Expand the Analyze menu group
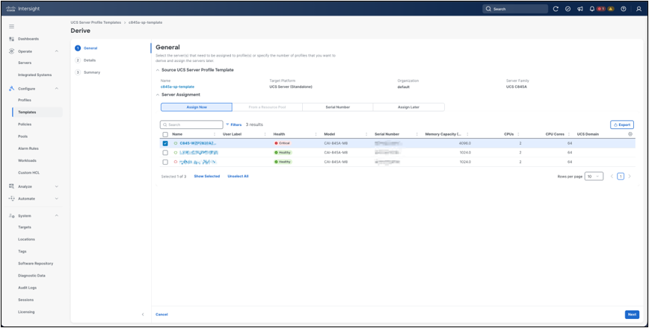 [57, 186]
